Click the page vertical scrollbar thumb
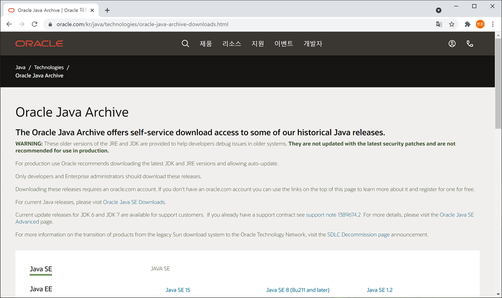The image size is (502, 298). (498, 84)
